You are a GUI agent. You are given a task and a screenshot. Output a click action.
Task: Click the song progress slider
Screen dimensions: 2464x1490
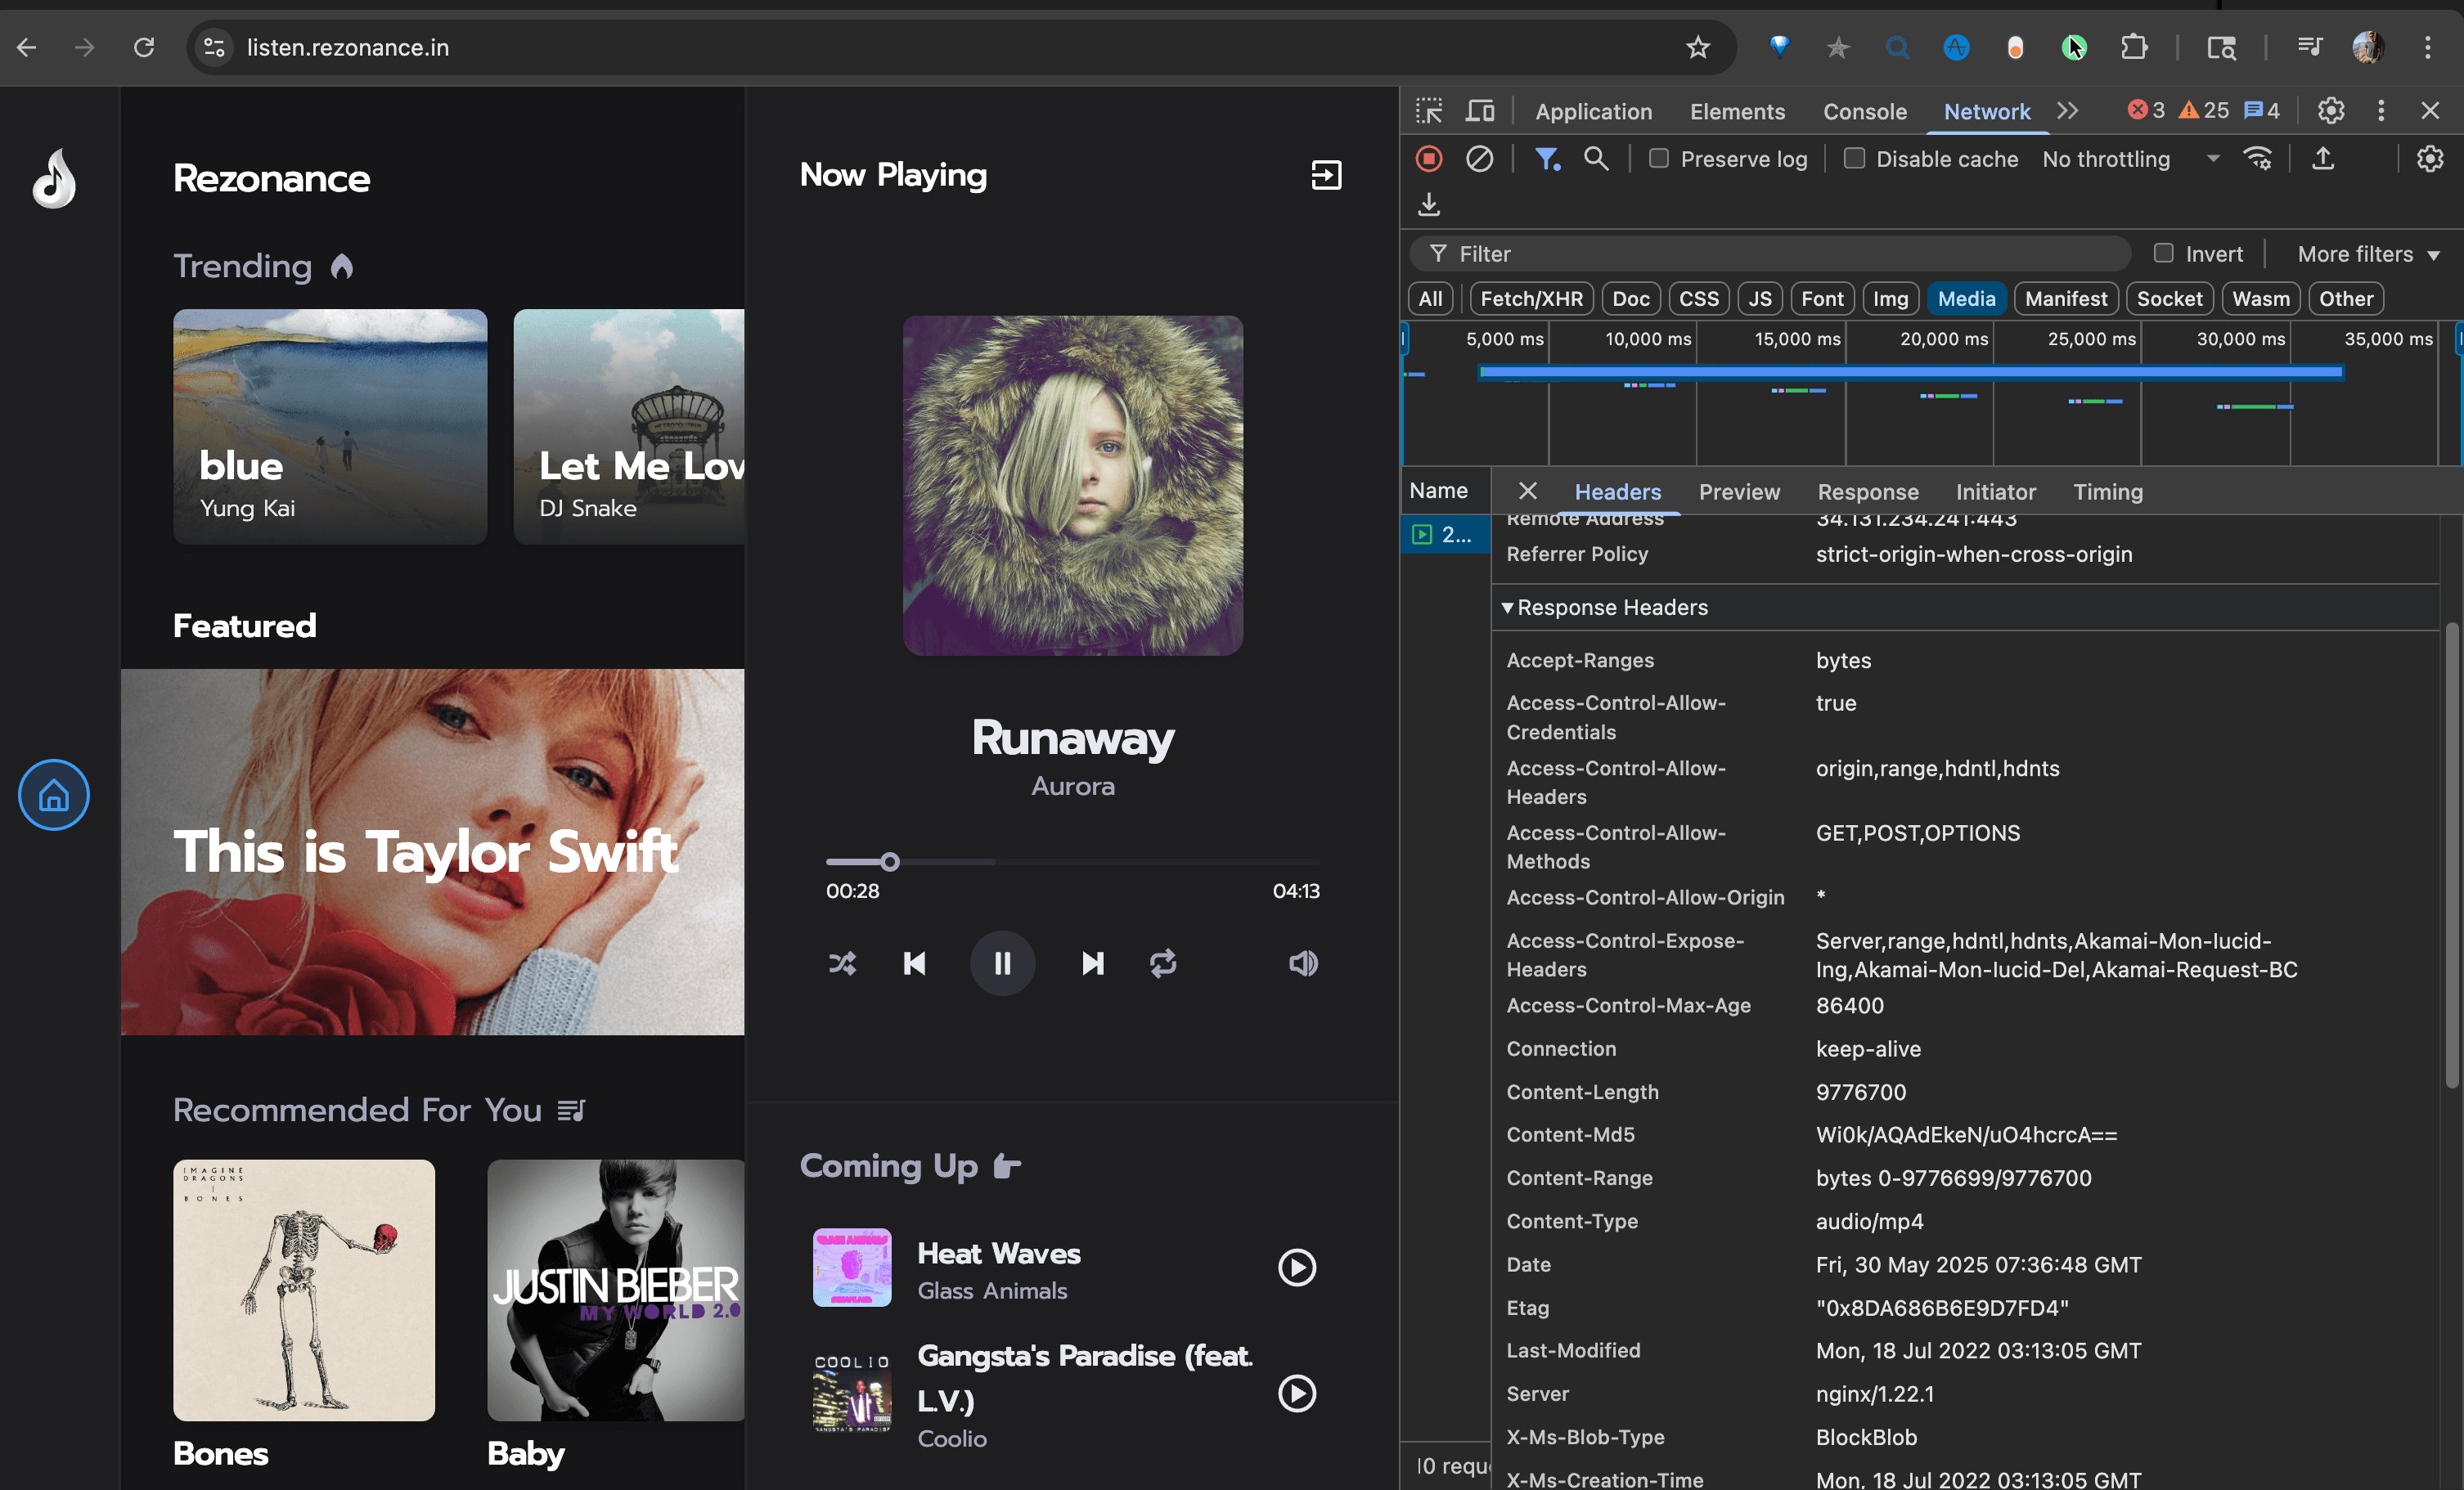[x=1072, y=861]
